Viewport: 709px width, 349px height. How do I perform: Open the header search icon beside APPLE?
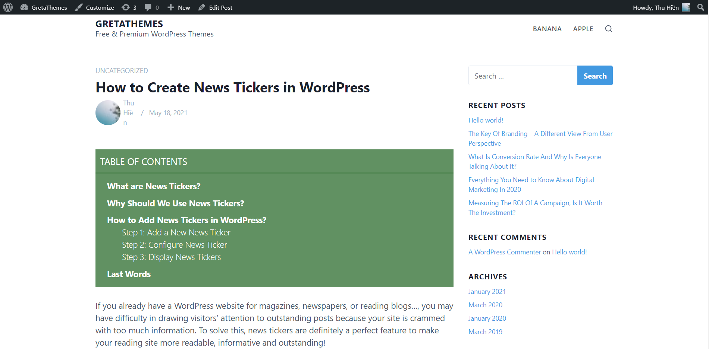[609, 29]
